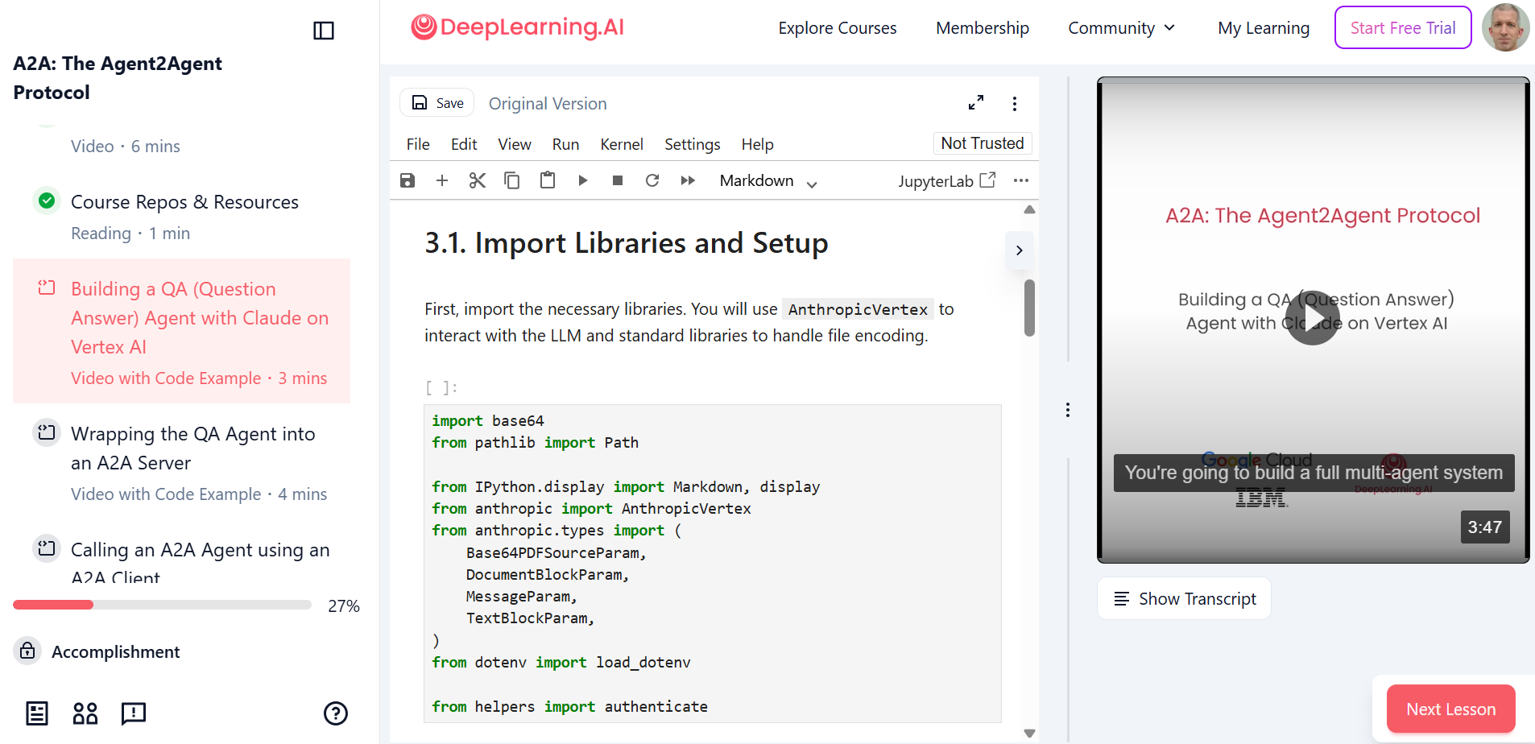Expand notebook to fullscreen view
1535x744 pixels.
[976, 103]
